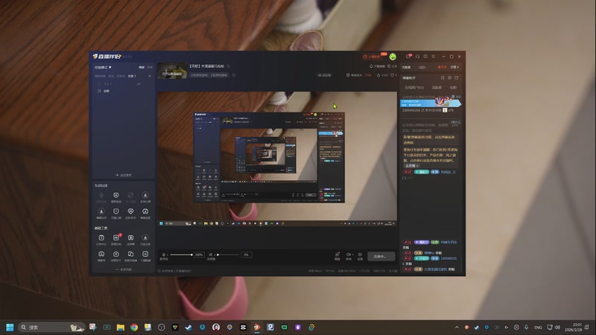Open the green user avatar in the title bar
Screen dimensions: 596x335
(393, 57)
